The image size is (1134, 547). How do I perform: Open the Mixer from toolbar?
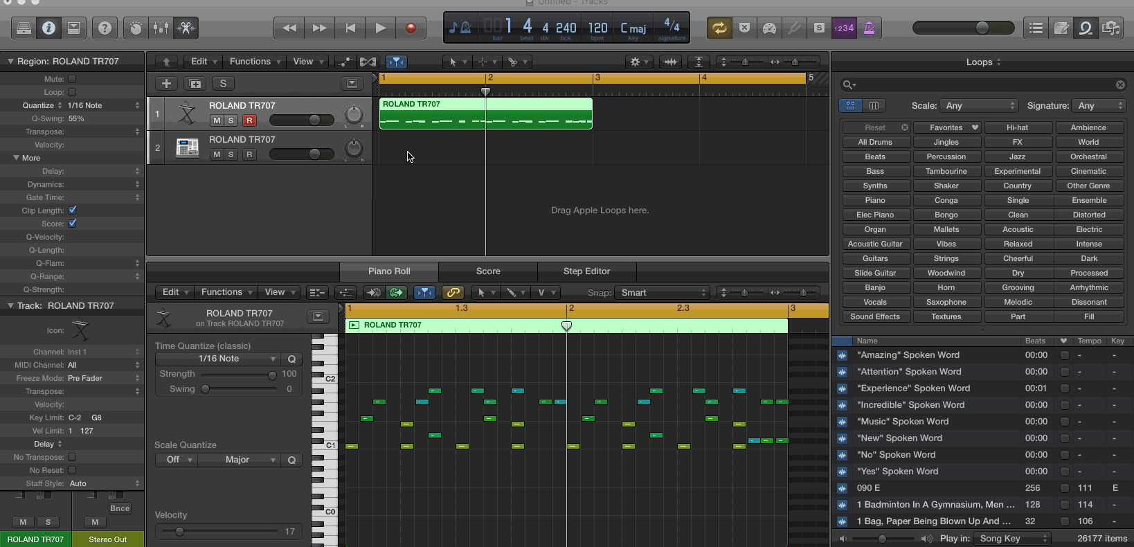pyautogui.click(x=161, y=28)
